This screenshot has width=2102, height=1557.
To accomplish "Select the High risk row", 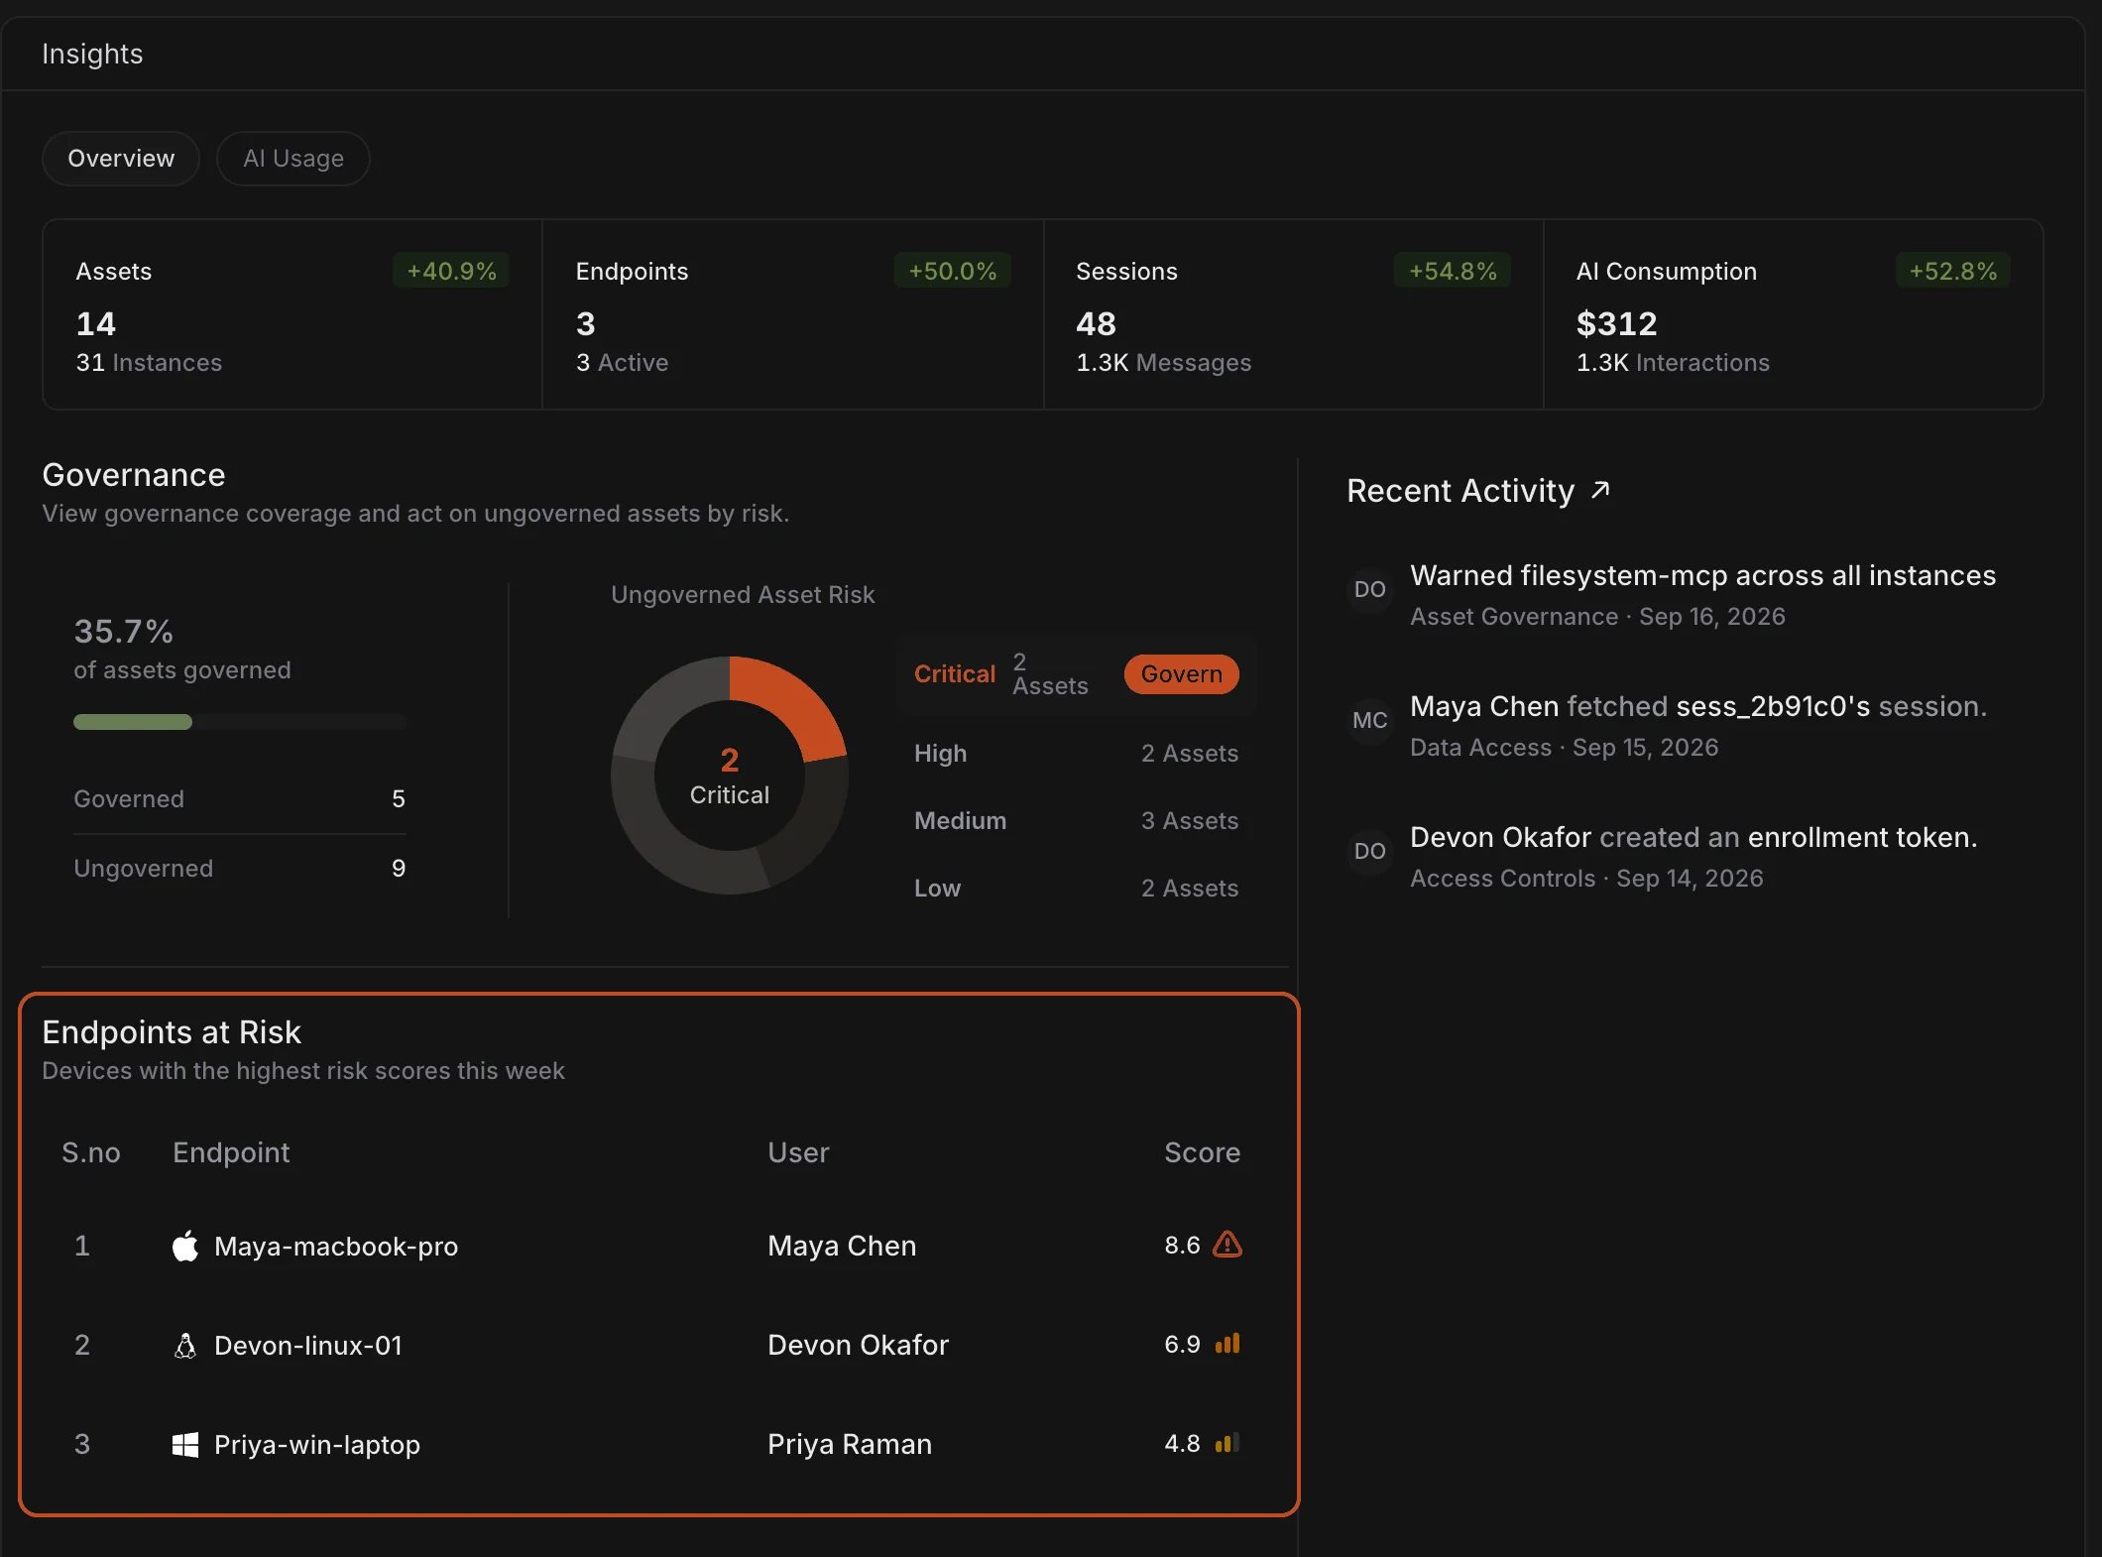I will point(1076,754).
